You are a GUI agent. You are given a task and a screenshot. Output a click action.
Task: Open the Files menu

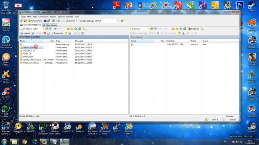(x=35, y=17)
